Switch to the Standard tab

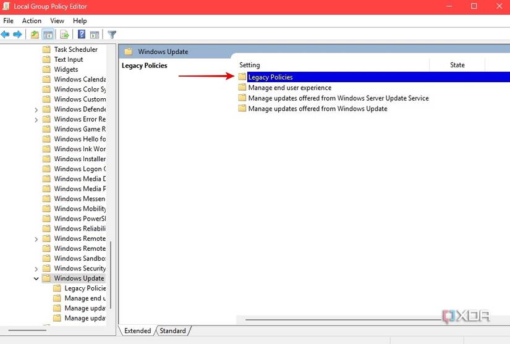tap(172, 330)
